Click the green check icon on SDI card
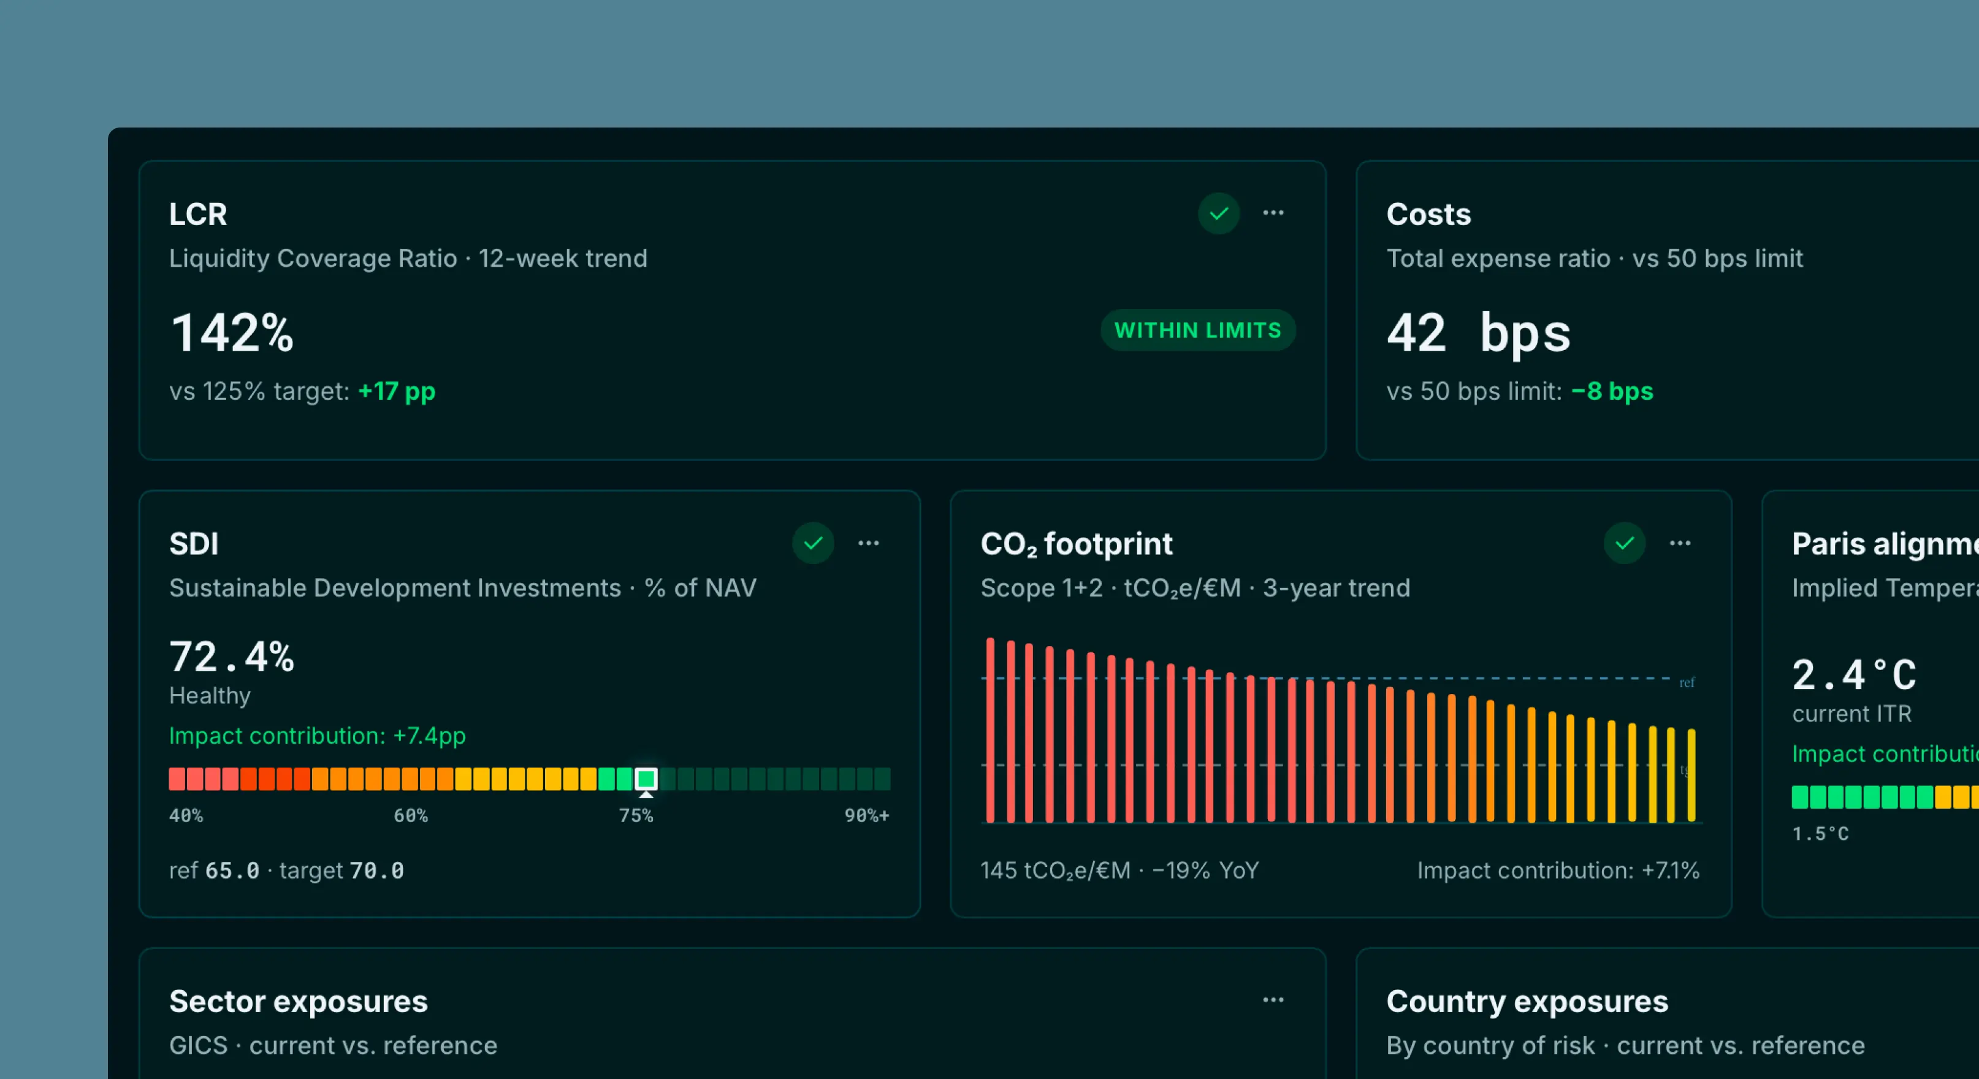 tap(813, 543)
